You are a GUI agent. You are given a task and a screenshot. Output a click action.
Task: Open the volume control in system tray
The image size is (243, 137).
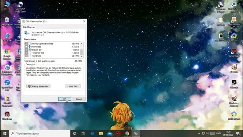pos(207,134)
